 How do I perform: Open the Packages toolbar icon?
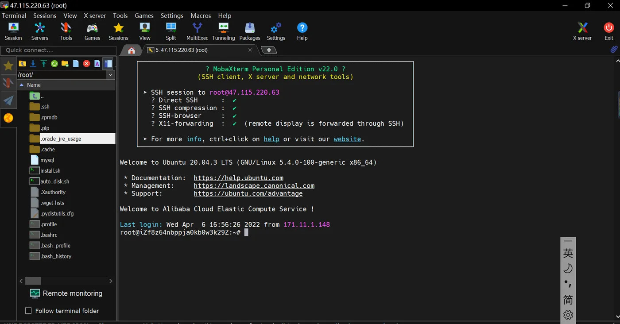(x=250, y=31)
